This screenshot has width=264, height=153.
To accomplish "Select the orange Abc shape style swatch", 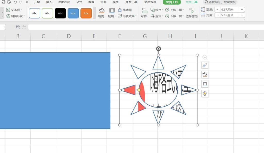I will [86, 13].
